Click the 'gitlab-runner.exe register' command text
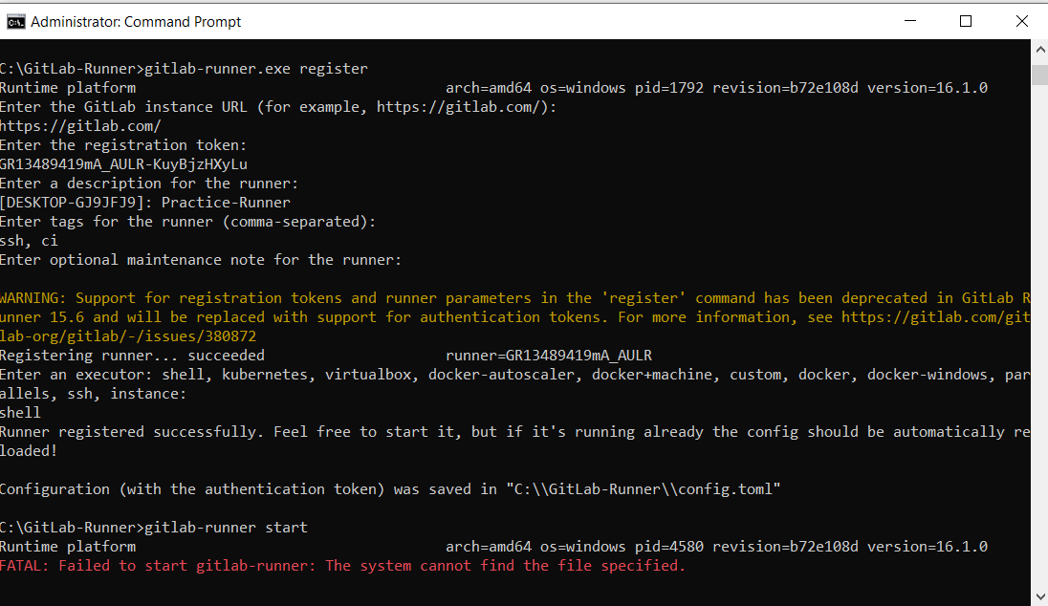 pos(255,69)
